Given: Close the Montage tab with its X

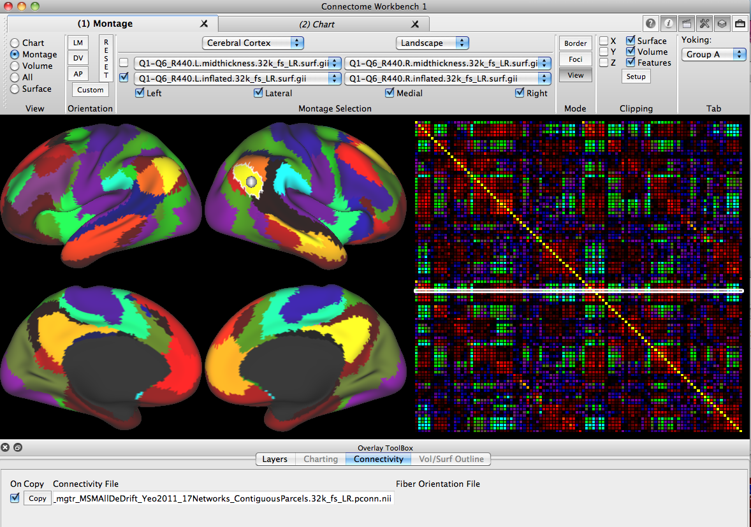Looking at the screenshot, I should point(204,24).
